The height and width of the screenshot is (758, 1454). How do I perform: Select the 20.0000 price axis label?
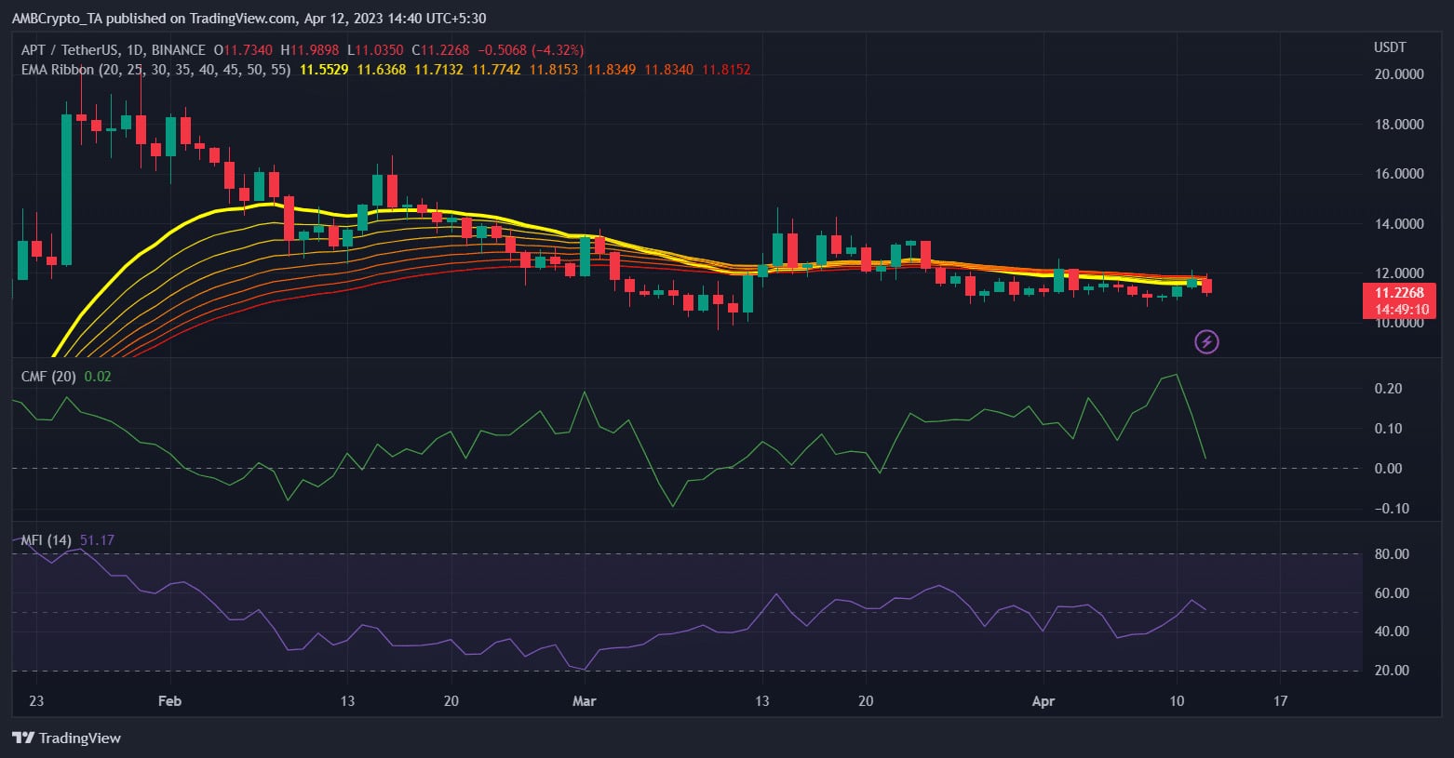point(1399,74)
